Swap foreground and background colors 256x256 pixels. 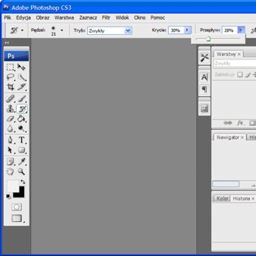click(23, 182)
